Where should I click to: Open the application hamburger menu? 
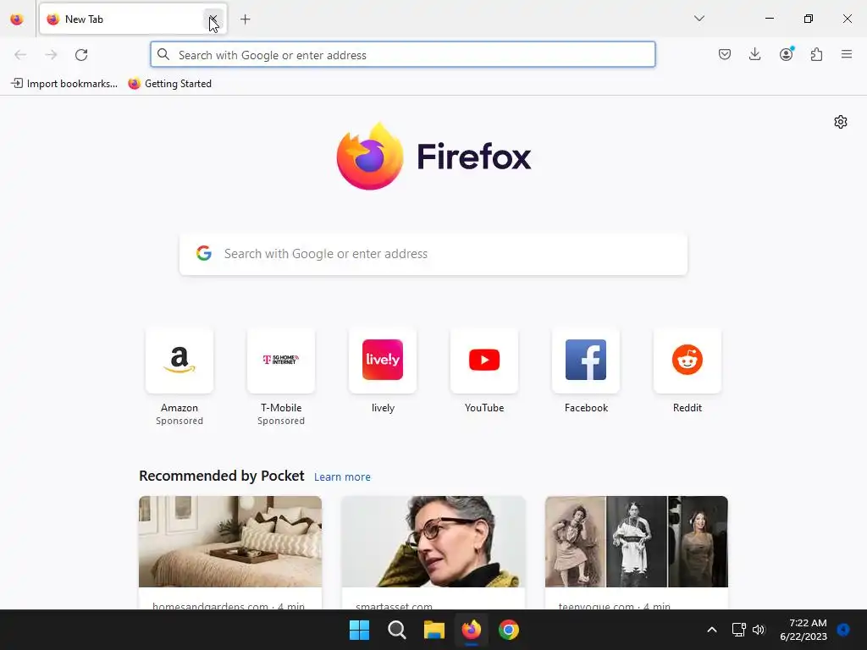(847, 54)
